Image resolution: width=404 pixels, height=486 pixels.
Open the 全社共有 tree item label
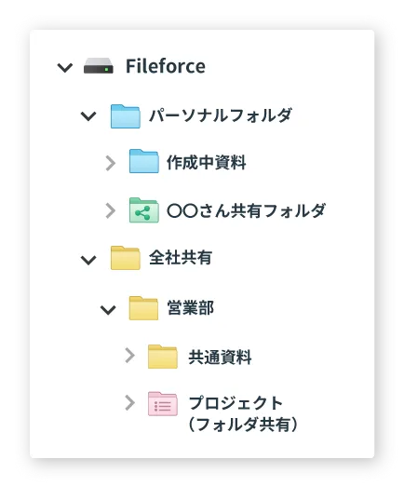coord(181,258)
